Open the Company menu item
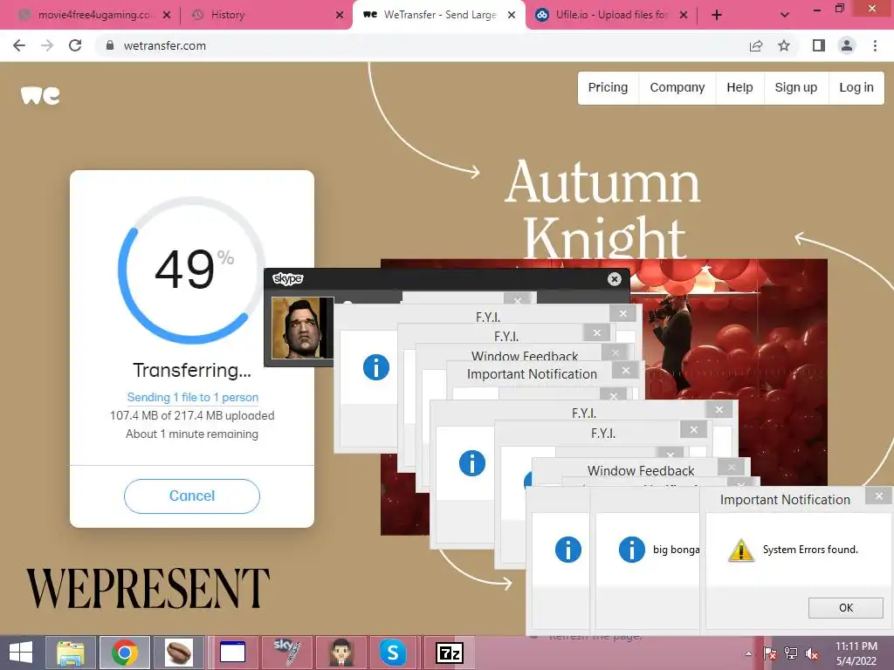The height and width of the screenshot is (670, 894). pyautogui.click(x=677, y=88)
